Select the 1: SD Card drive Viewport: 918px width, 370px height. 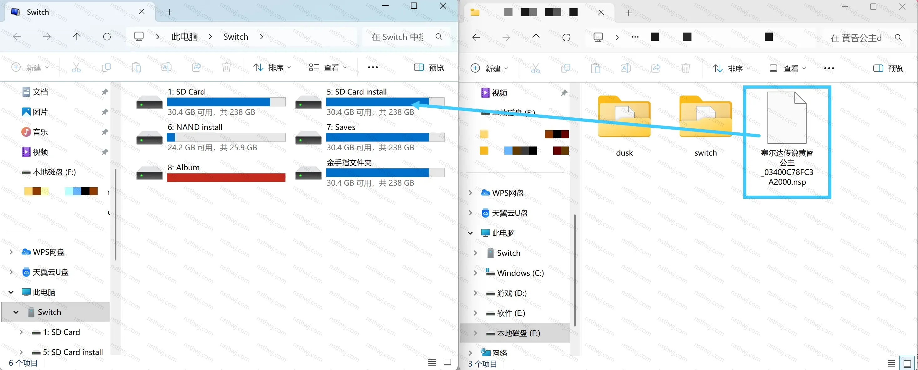(x=211, y=102)
